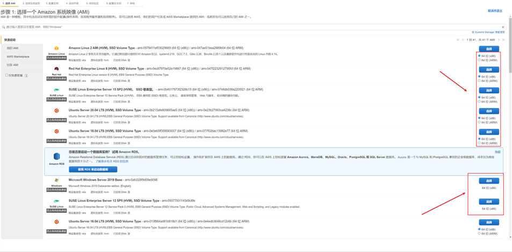Select 64 位 (ARM) for Ubuntu Server 16.04

click(479, 233)
